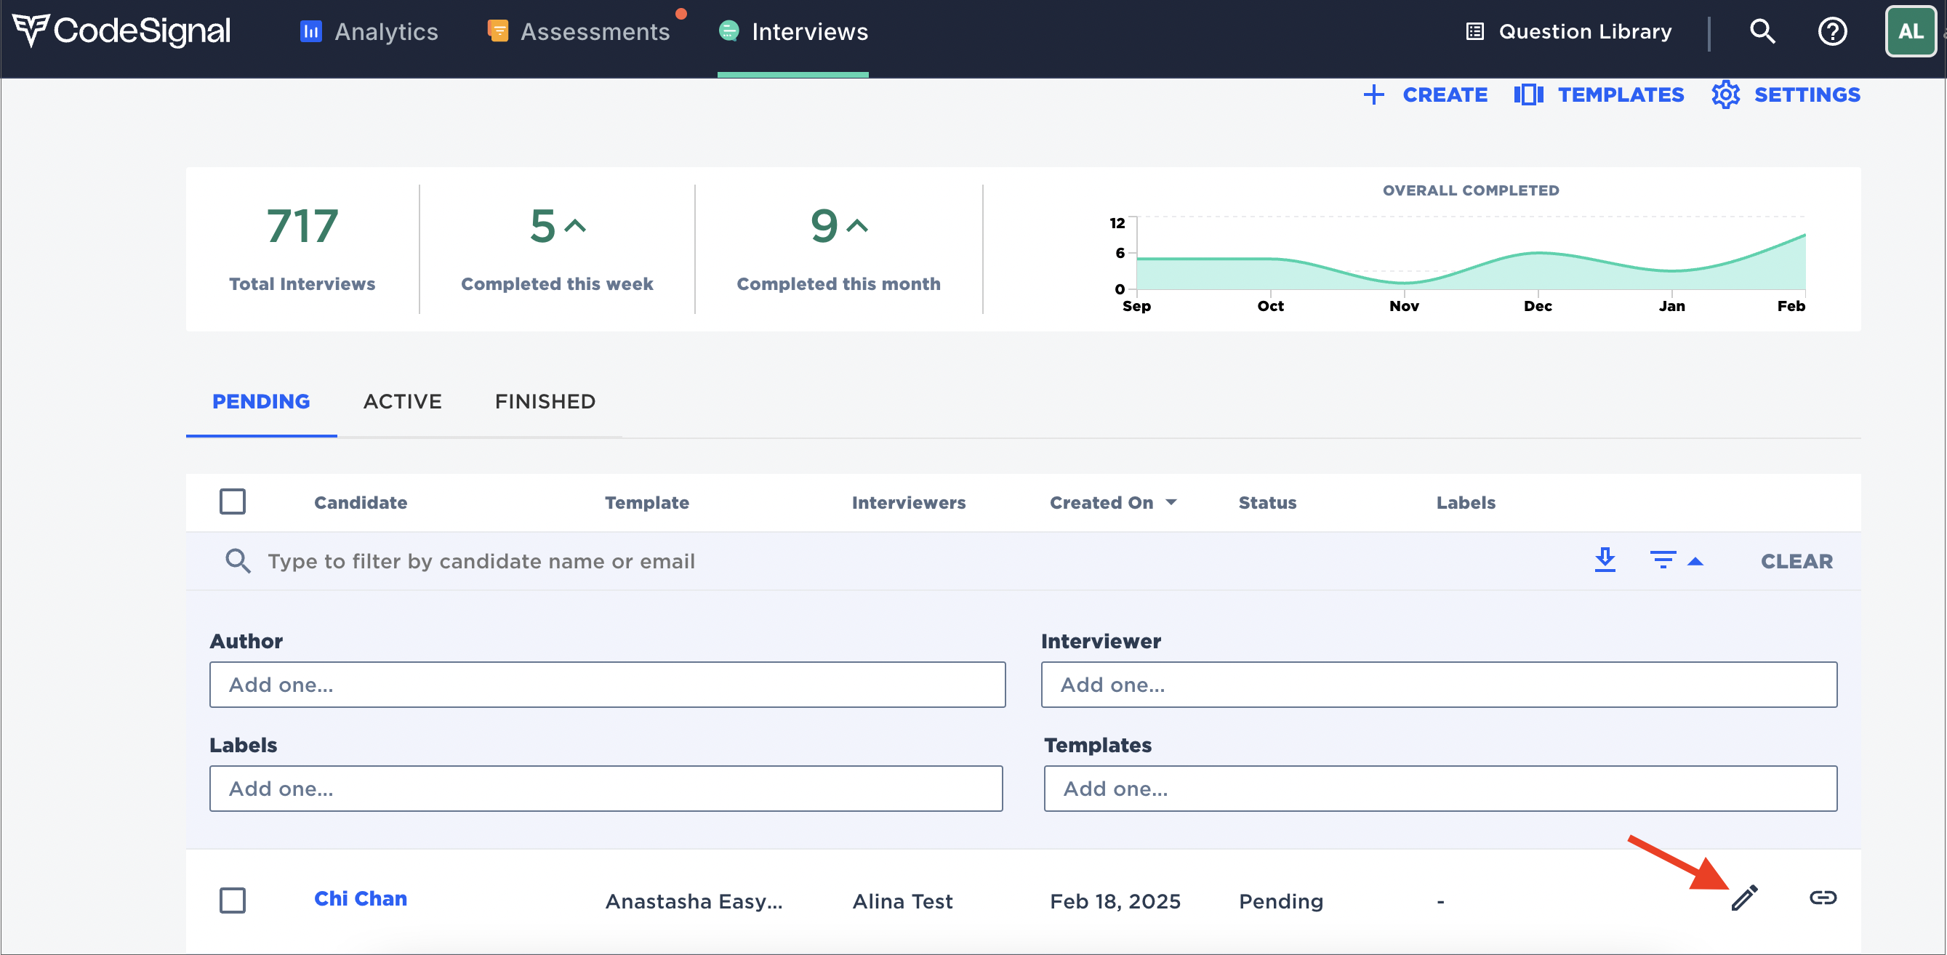The height and width of the screenshot is (955, 1947).
Task: Click the Anastasha Easy... template cell
Action: click(694, 900)
